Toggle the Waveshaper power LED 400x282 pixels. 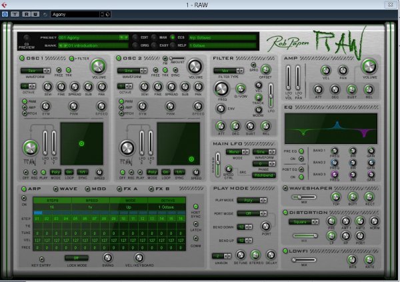[x=285, y=189]
